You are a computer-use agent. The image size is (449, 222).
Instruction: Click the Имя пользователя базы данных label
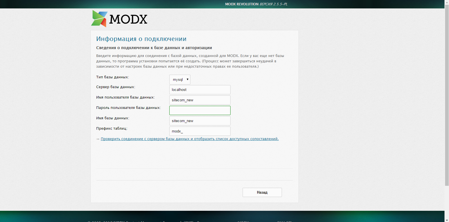[126, 97]
